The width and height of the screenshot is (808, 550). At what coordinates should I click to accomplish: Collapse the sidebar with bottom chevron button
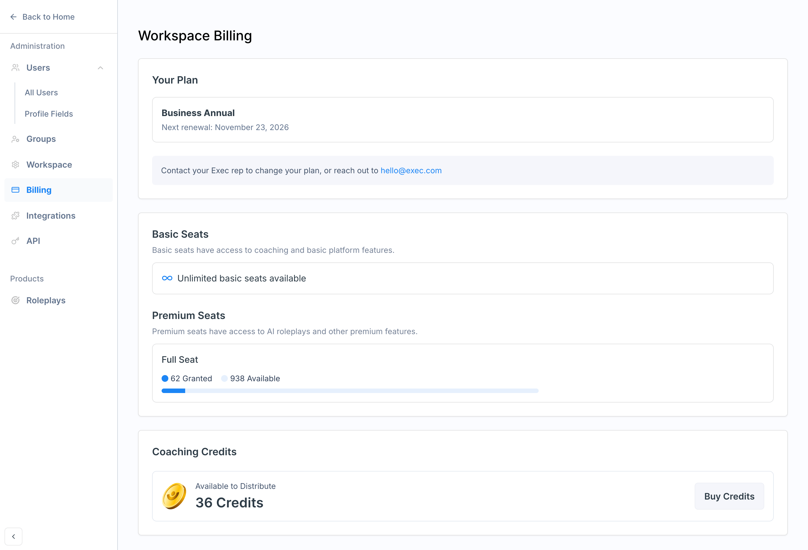13,537
